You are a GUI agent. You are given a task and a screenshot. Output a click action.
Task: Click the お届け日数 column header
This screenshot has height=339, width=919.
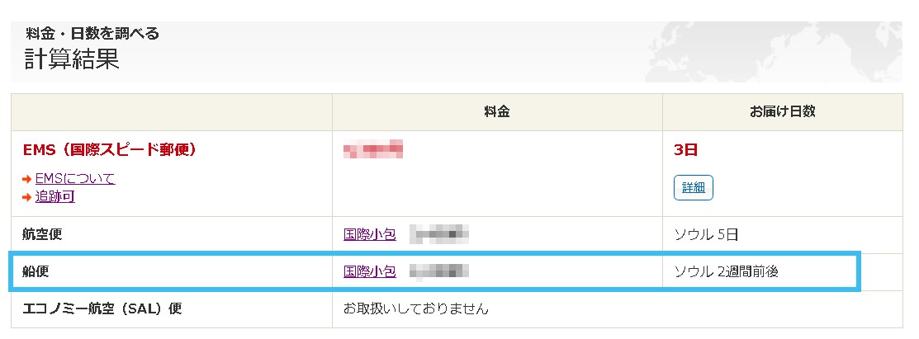tap(781, 111)
